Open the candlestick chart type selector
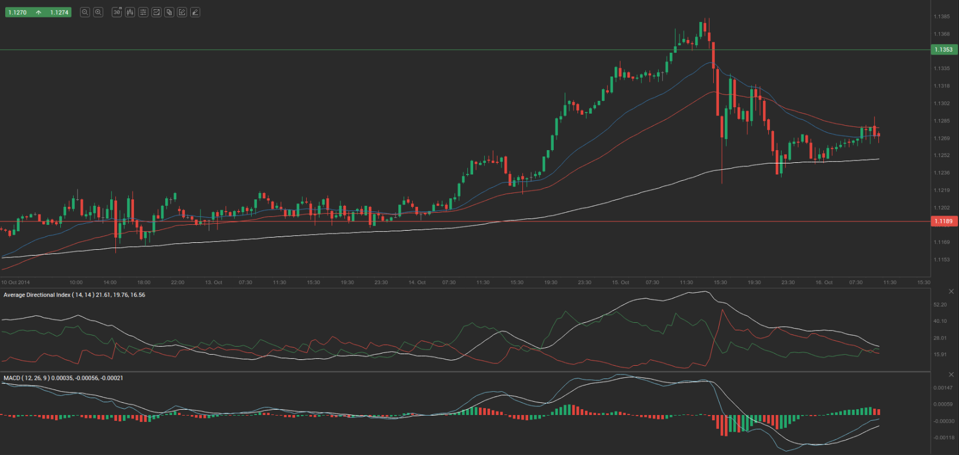Screen dimensions: 959x455 tap(130, 12)
